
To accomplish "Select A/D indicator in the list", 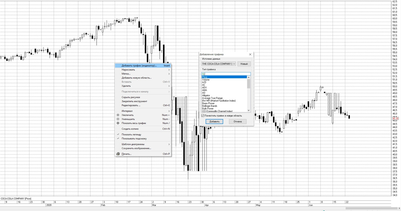I will [224, 82].
